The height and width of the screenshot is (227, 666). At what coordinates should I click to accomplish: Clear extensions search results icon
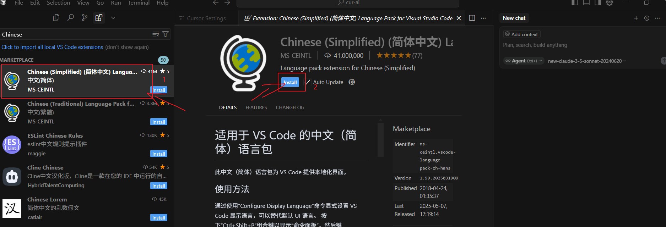click(156, 34)
